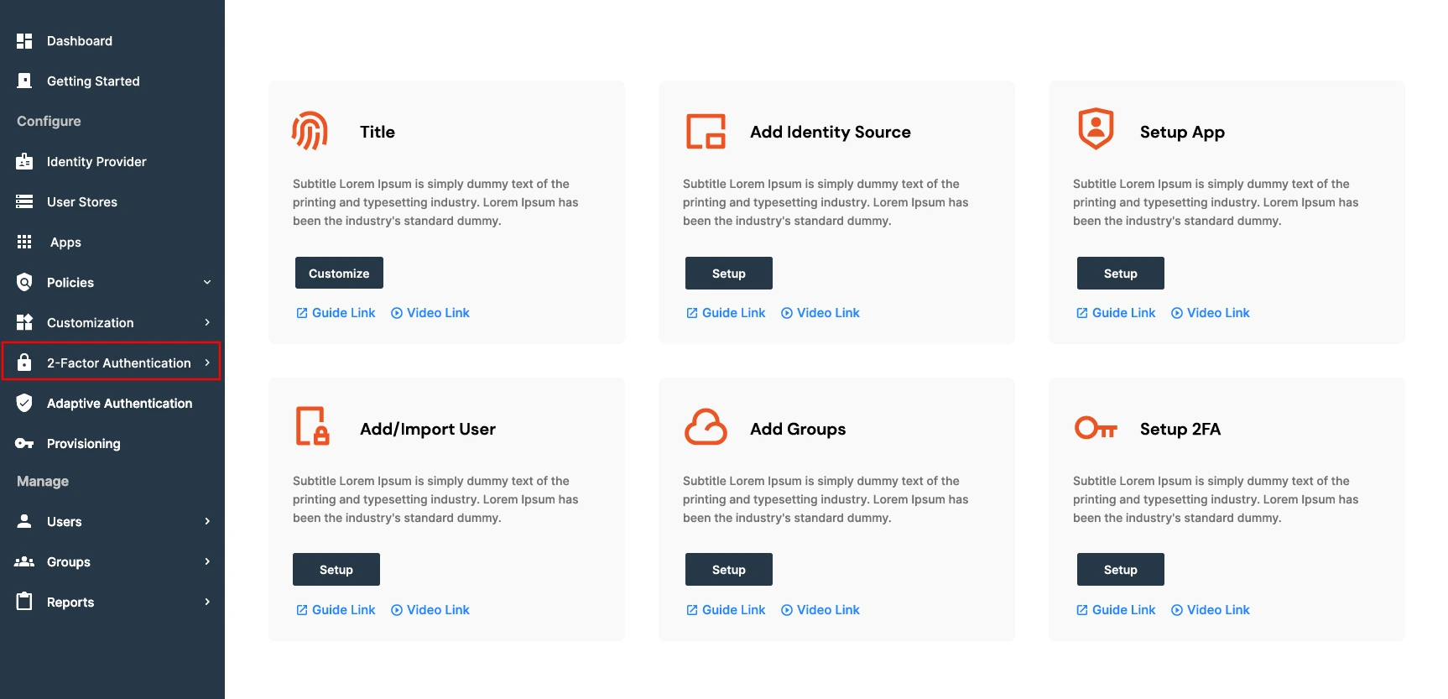Click the Add Identity Source card icon

click(x=706, y=132)
